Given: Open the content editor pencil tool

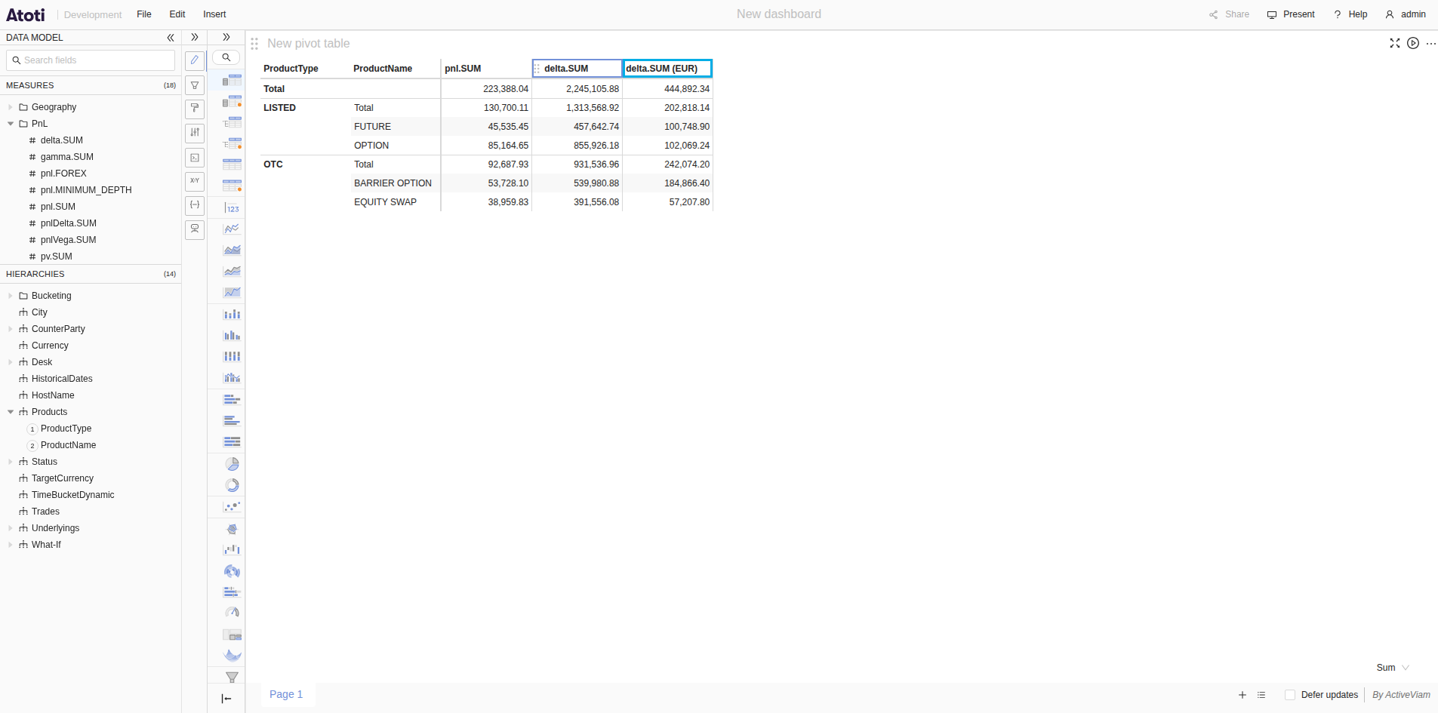Looking at the screenshot, I should coord(195,60).
